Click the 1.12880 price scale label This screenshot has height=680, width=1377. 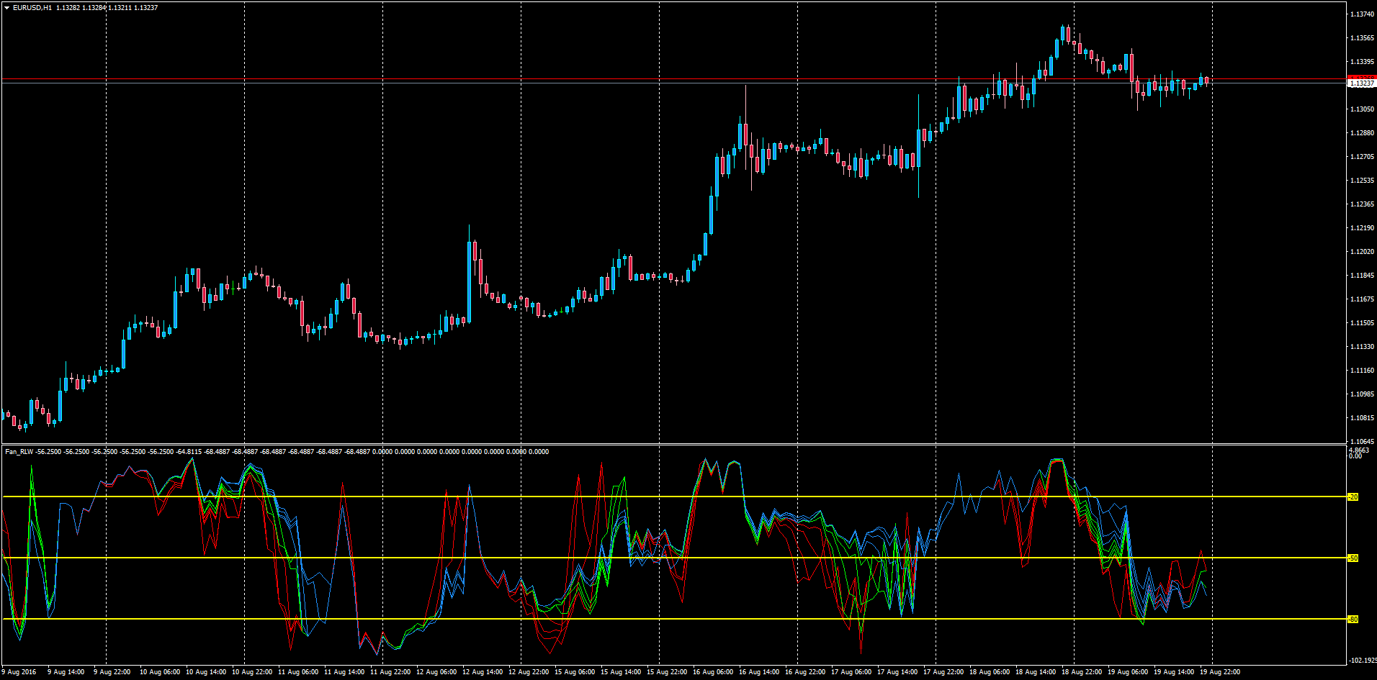[1362, 133]
